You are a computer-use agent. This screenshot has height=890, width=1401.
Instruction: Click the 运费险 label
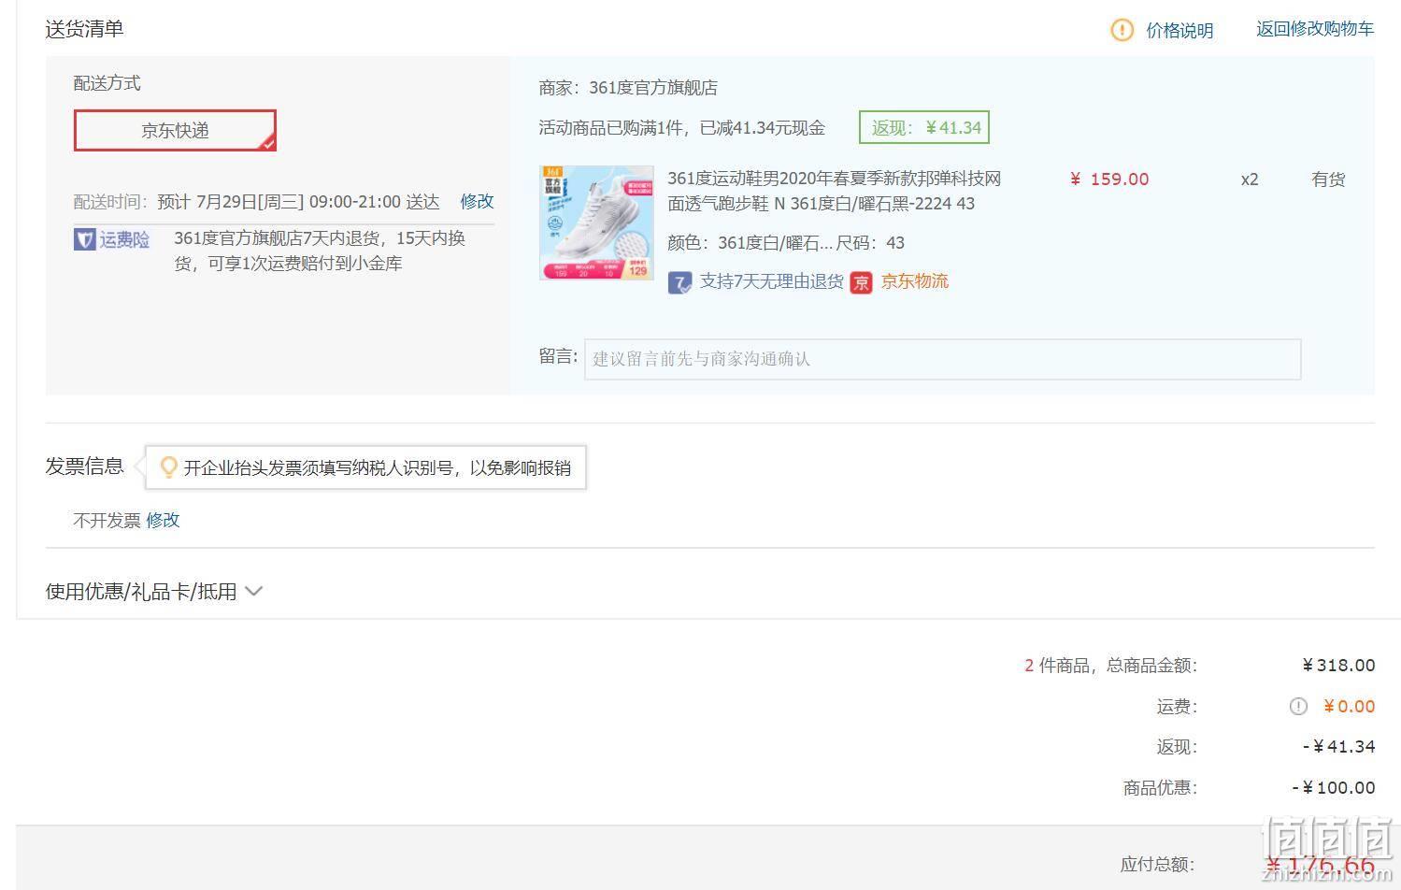(x=124, y=239)
